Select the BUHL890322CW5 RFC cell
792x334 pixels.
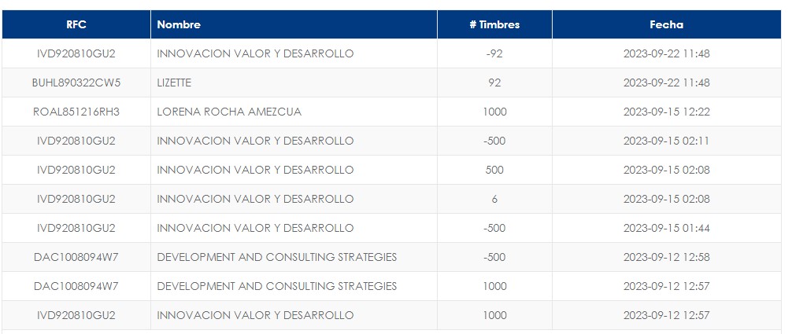coord(76,83)
